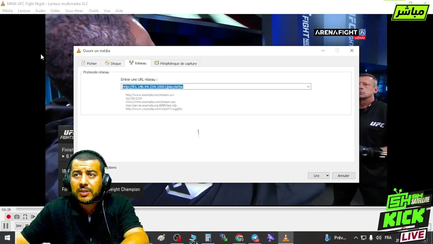The width and height of the screenshot is (433, 244).
Task: Click the FRA language indicator
Action: (388, 238)
